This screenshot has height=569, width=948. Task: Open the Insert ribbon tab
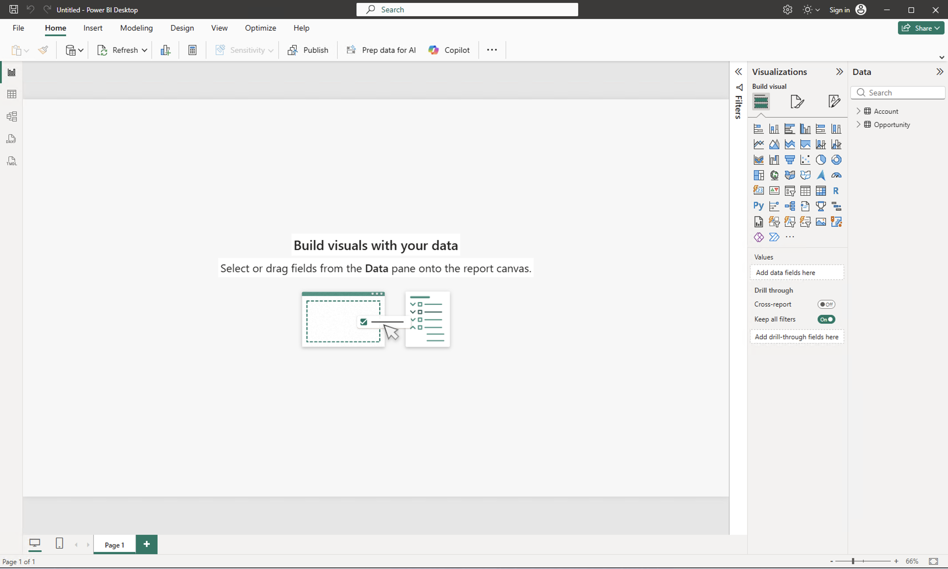[93, 28]
